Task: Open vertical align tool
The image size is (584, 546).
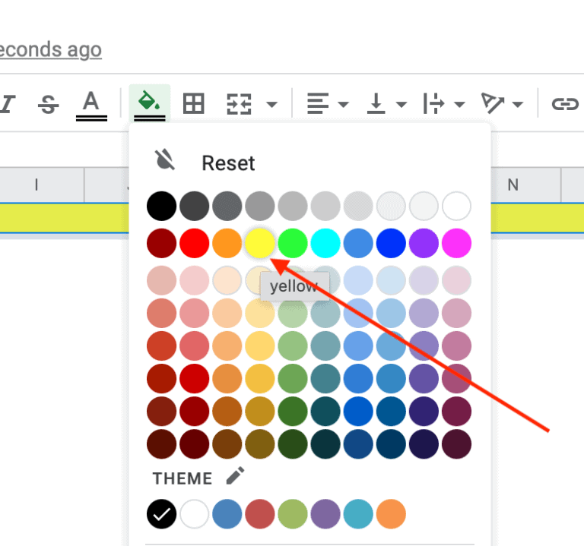Action: (376, 104)
